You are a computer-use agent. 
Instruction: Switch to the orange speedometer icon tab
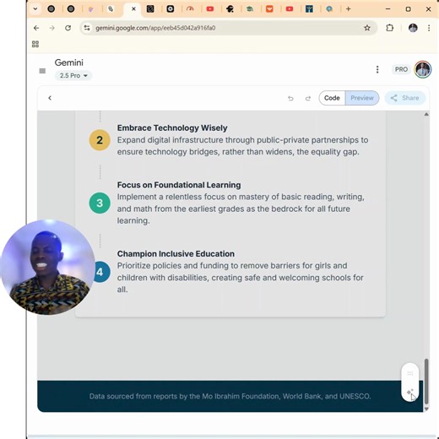tap(190, 9)
